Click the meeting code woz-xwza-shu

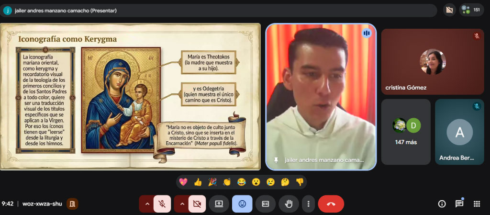(x=42, y=204)
